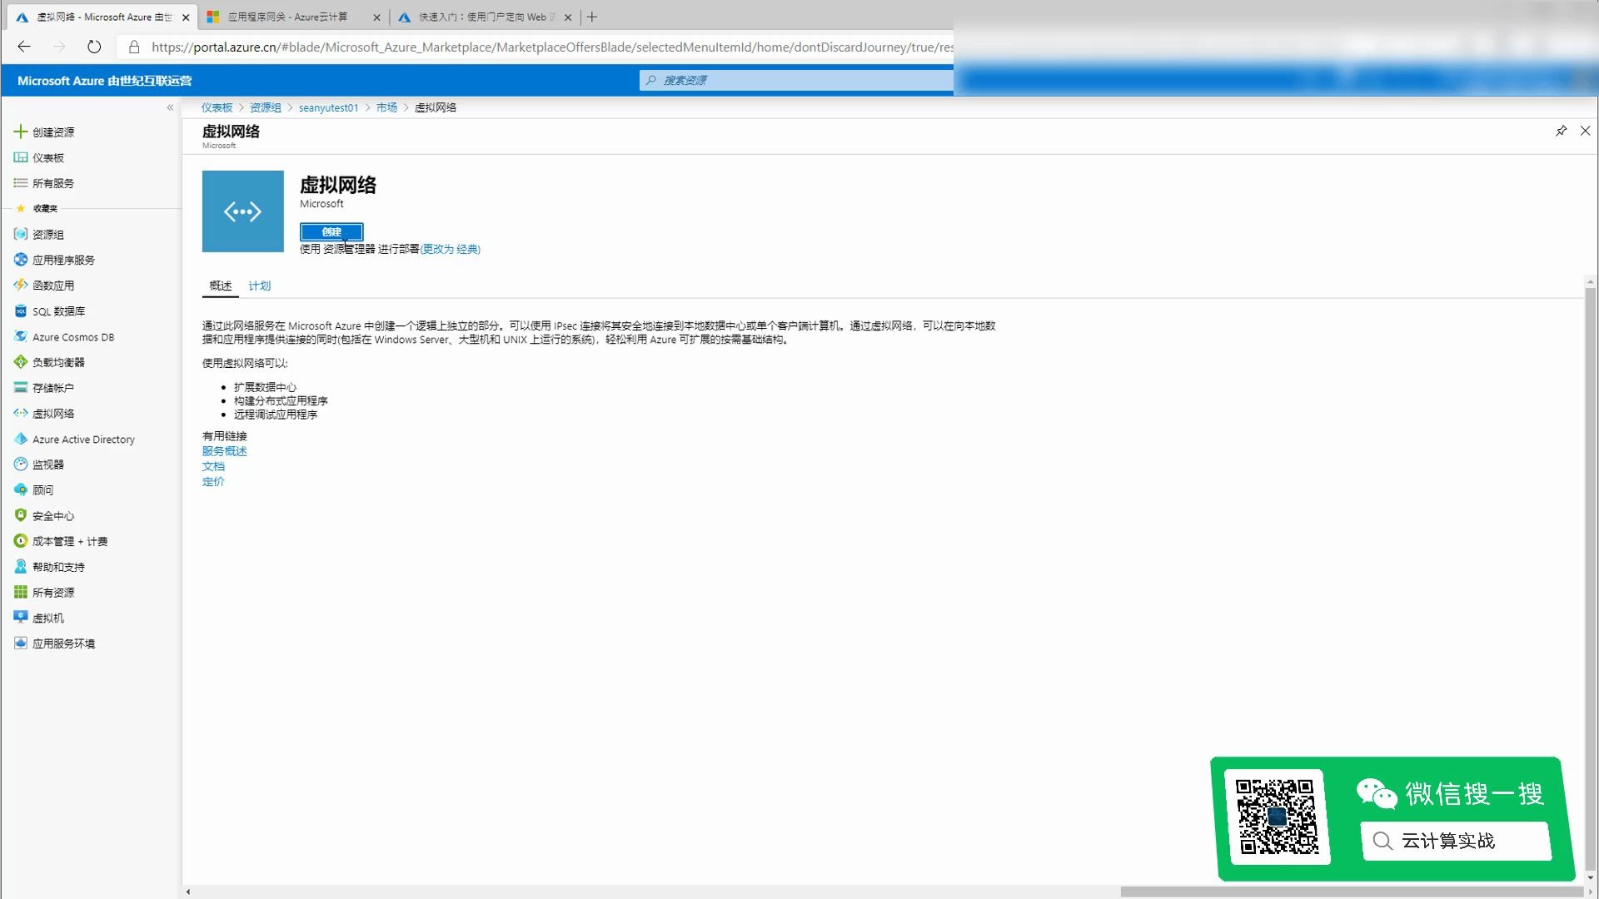Click the browser address bar URL
1599x899 pixels.
[551, 47]
